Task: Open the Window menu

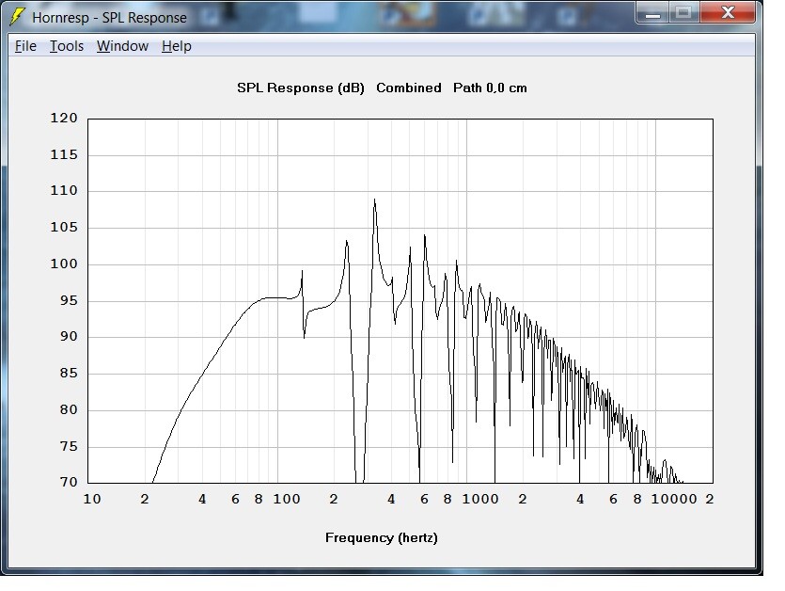Action: point(122,46)
